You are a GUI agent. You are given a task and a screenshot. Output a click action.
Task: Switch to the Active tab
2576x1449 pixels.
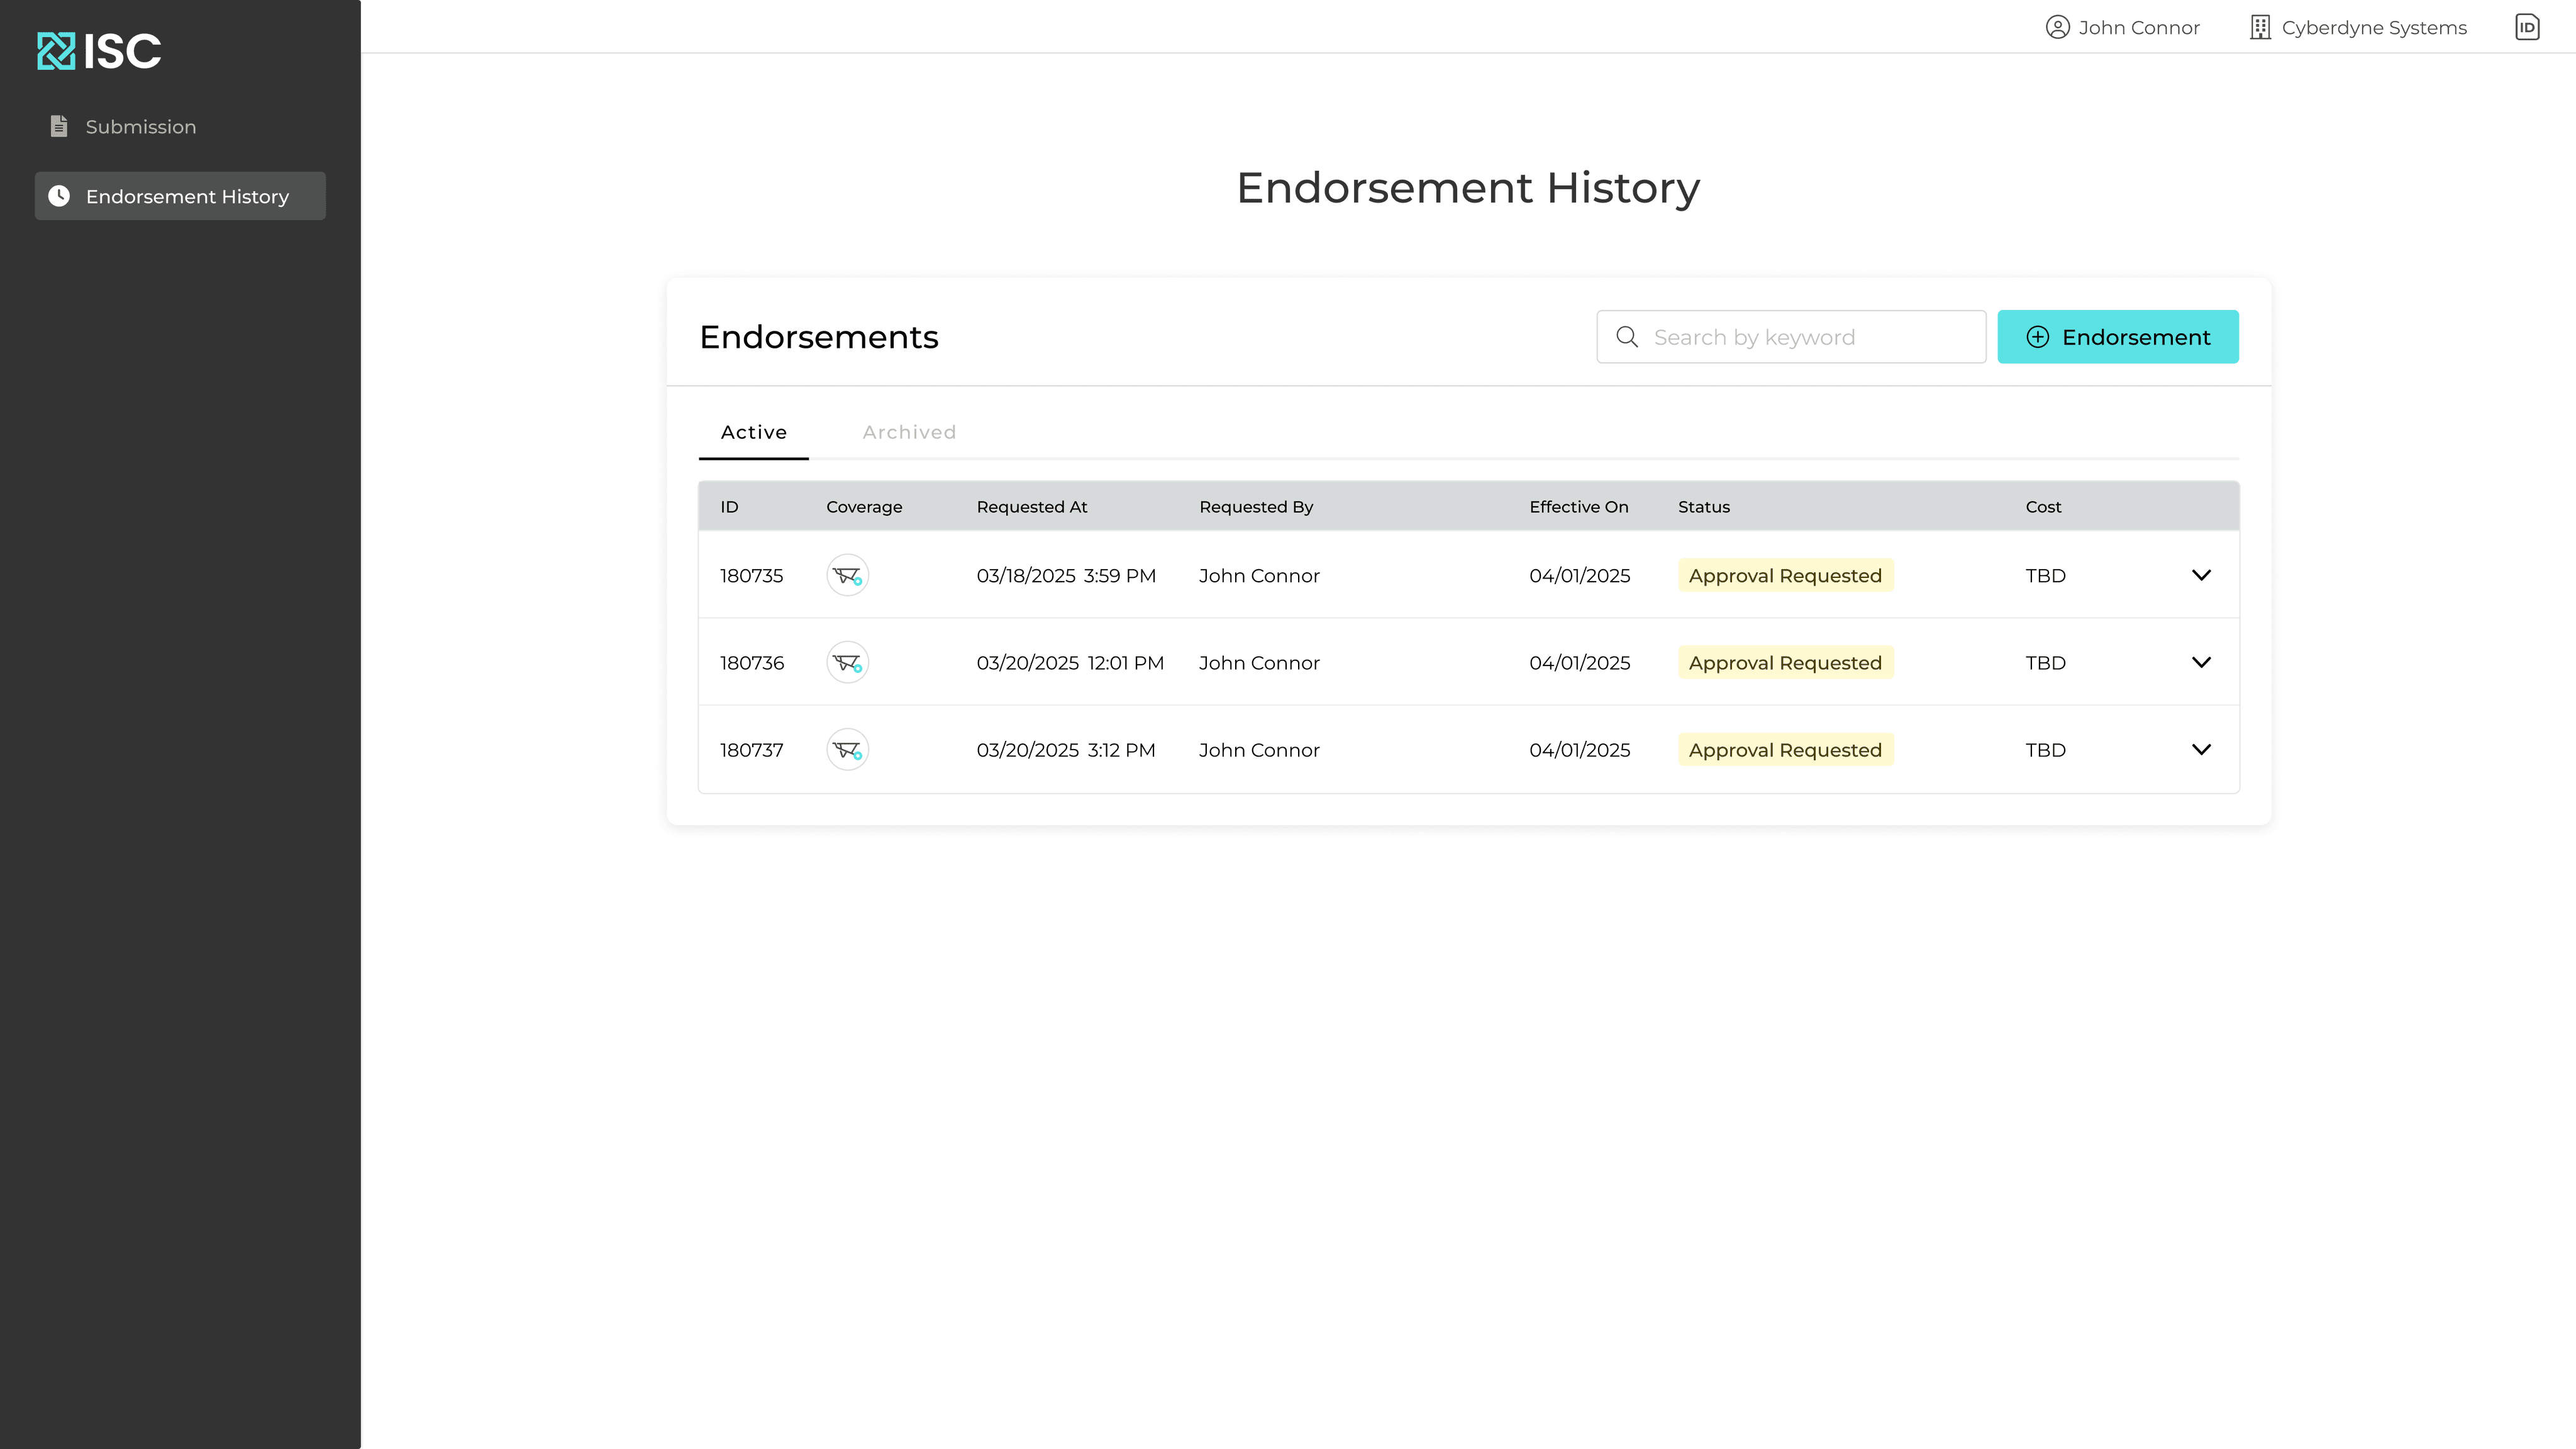(754, 432)
